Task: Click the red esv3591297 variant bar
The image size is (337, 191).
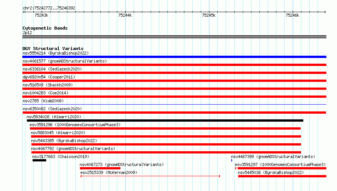Action: 281,168
